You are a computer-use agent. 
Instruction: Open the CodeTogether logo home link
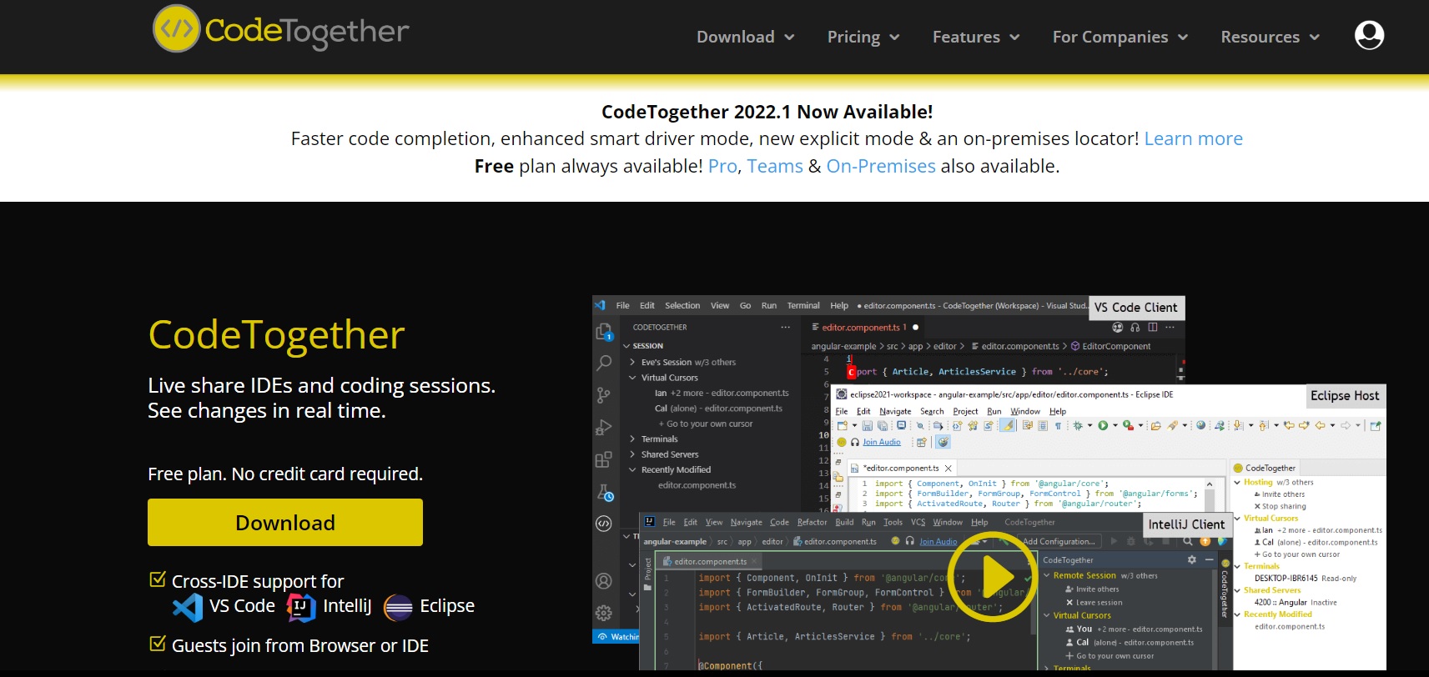click(x=281, y=30)
